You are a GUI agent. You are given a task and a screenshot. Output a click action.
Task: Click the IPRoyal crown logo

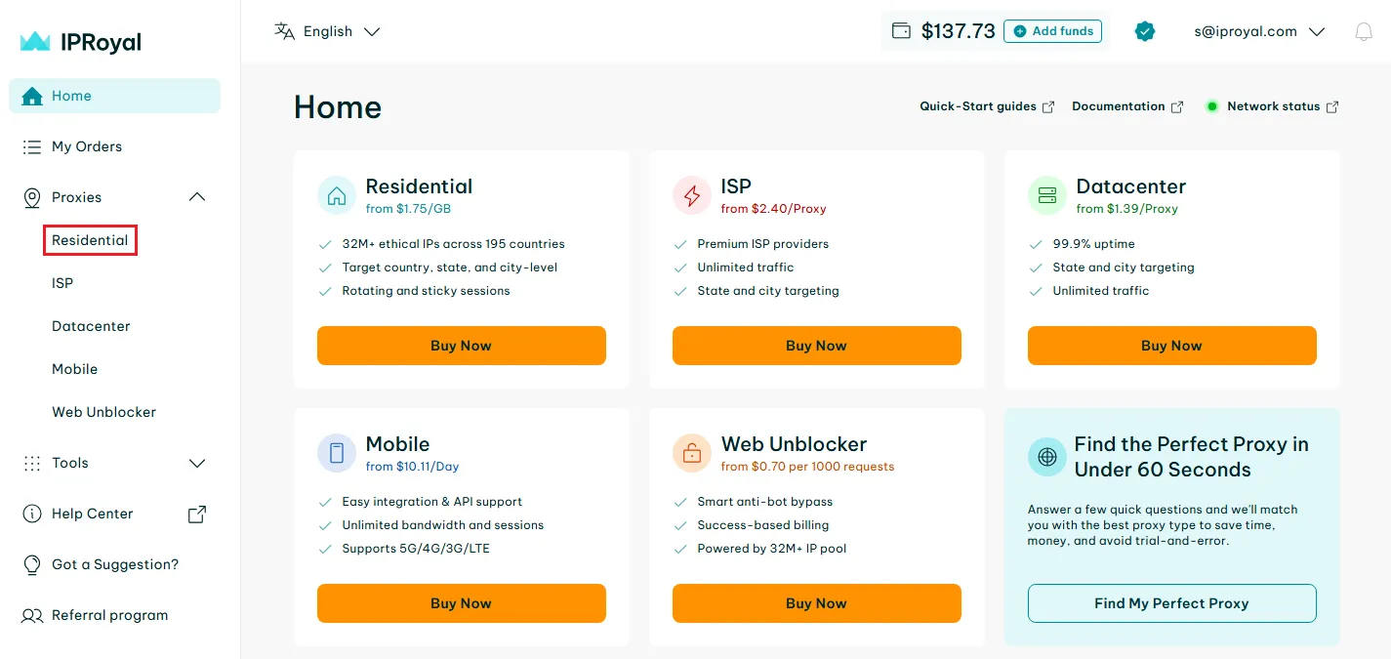click(x=35, y=42)
